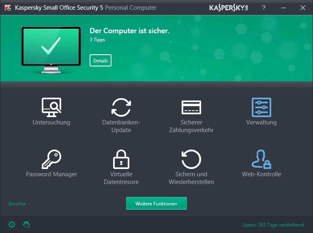Open Virtuelle Datentresore padlock icon

pos(121,159)
